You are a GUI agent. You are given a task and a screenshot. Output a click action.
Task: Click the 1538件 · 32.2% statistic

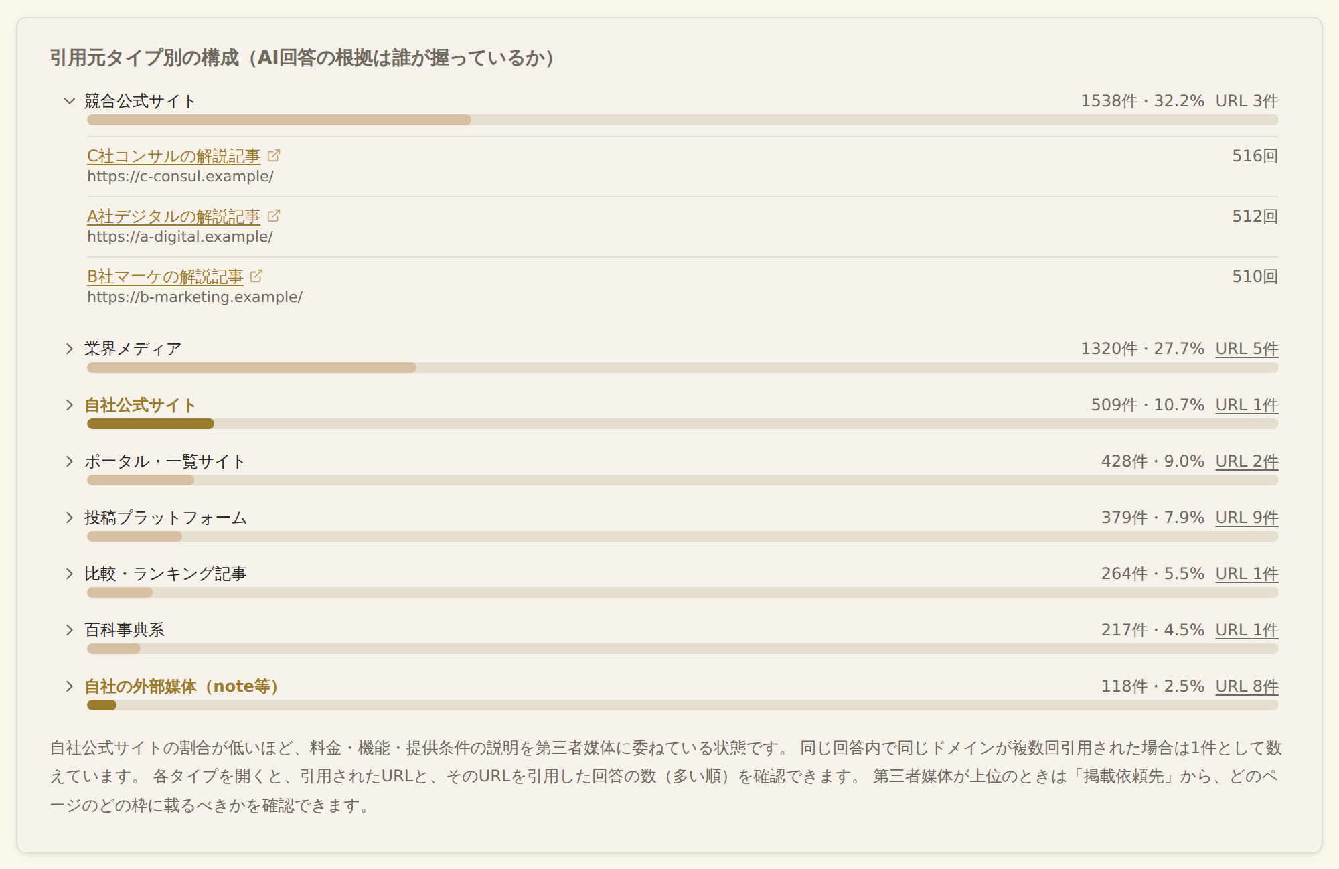click(x=1142, y=101)
